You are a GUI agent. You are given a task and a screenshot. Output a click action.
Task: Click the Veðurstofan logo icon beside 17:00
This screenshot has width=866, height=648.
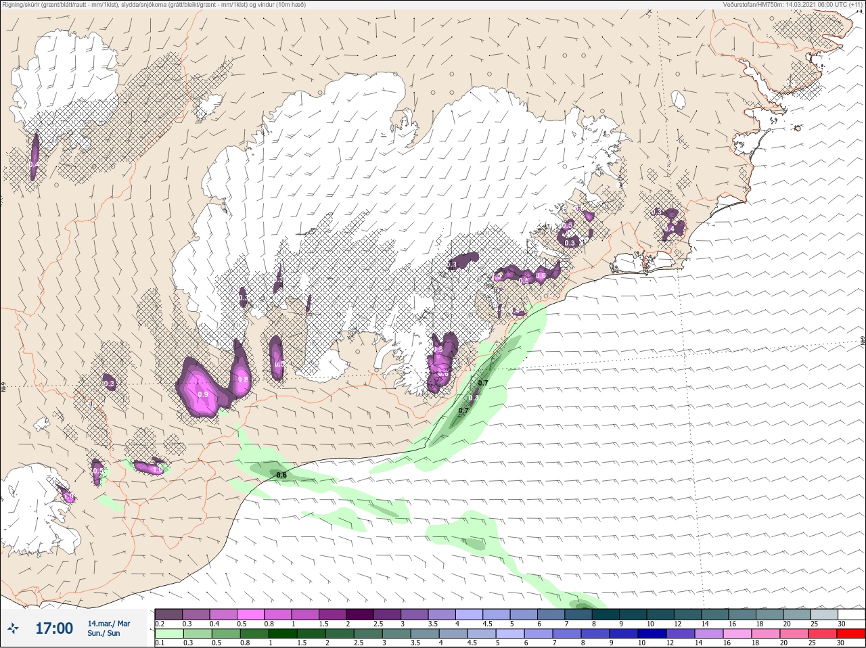14,628
